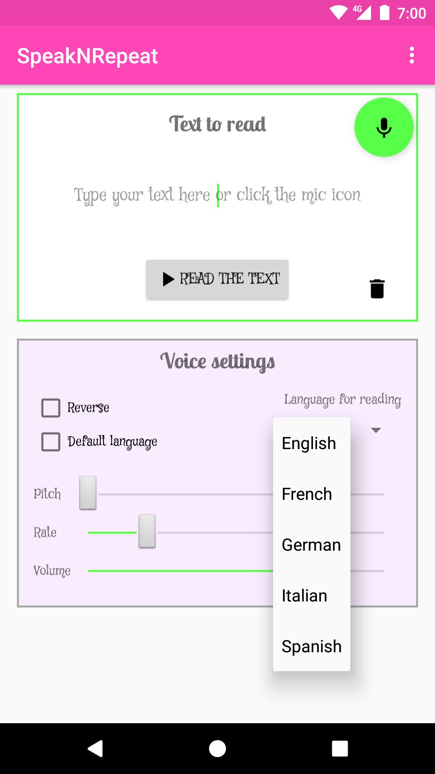The image size is (435, 774).
Task: Select Italian in the language menu
Action: pos(304,596)
